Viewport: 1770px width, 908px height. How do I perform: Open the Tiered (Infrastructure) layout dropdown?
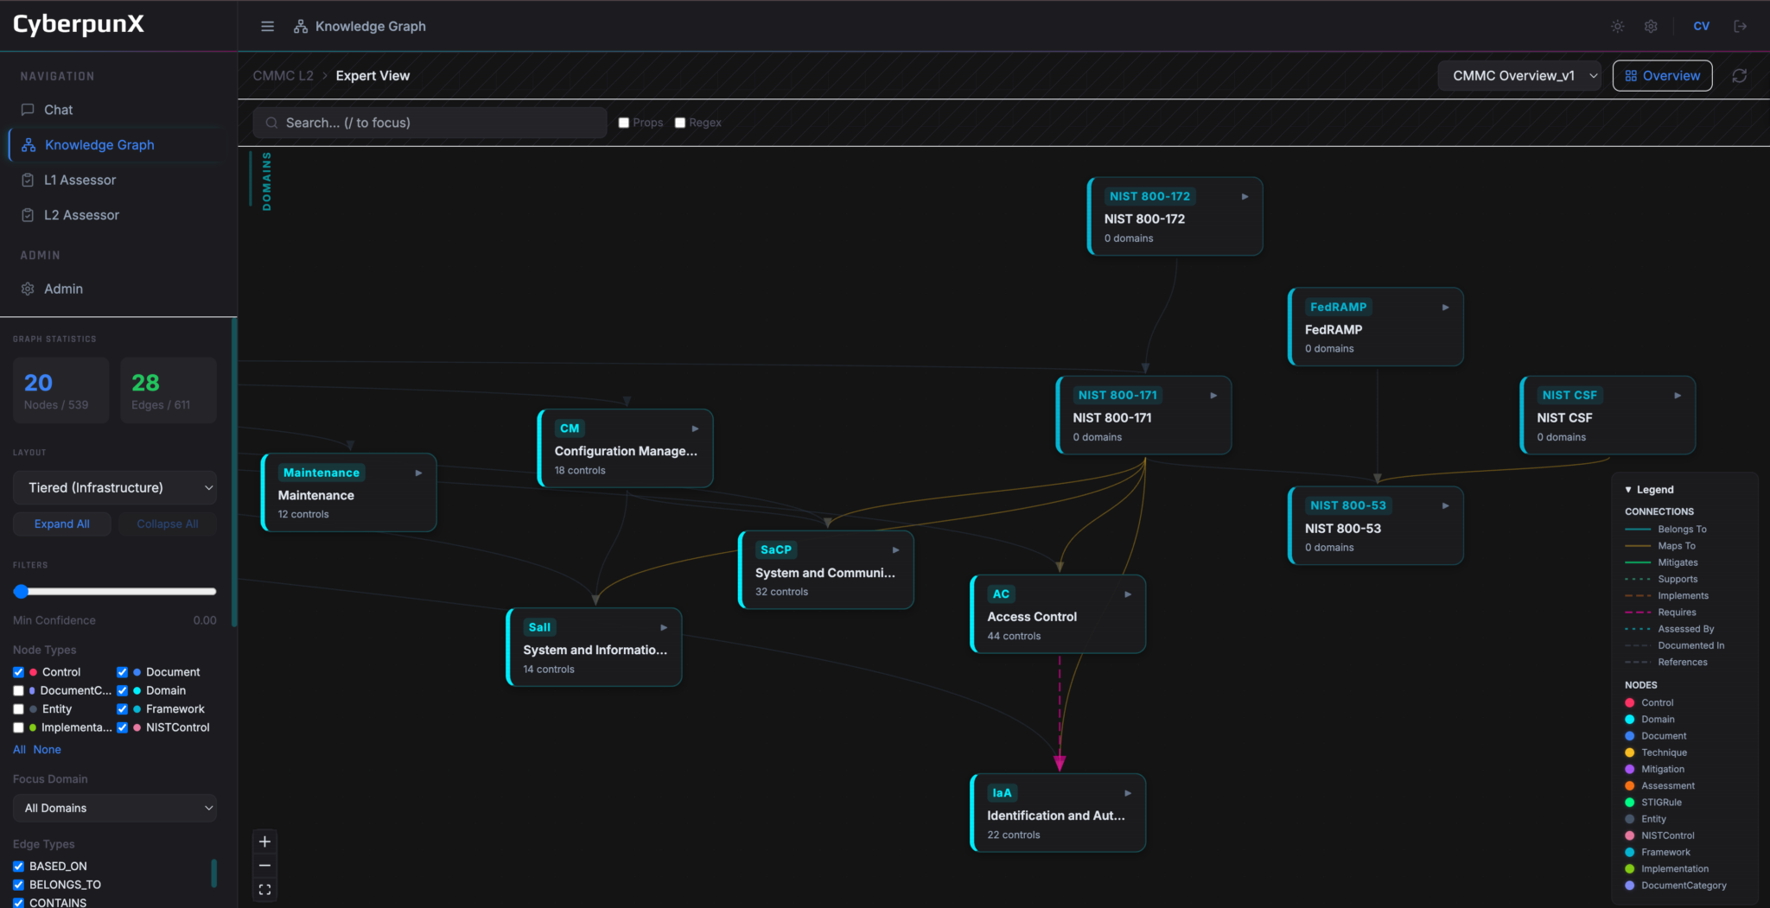(x=114, y=488)
